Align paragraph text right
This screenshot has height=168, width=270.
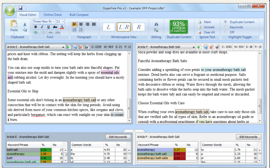(87, 24)
